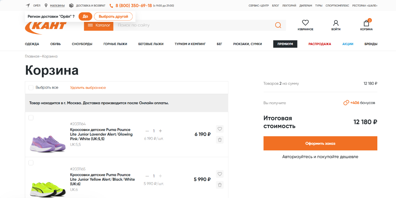Increase quantity of lavender Puma sneakers

[x=160, y=131]
